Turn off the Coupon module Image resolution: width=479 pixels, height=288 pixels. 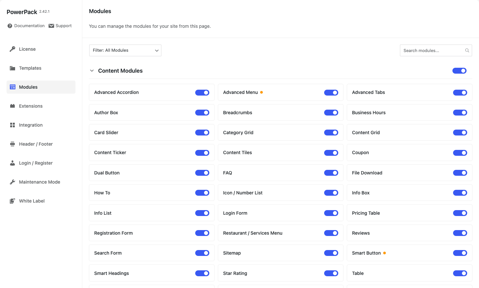tap(460, 153)
